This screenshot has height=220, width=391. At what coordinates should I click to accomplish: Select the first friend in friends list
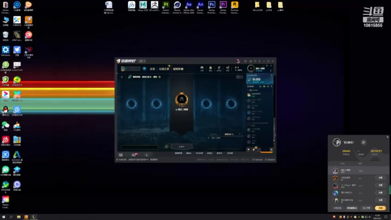260,95
